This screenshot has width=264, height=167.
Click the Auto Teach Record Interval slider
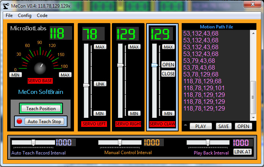point(33,142)
